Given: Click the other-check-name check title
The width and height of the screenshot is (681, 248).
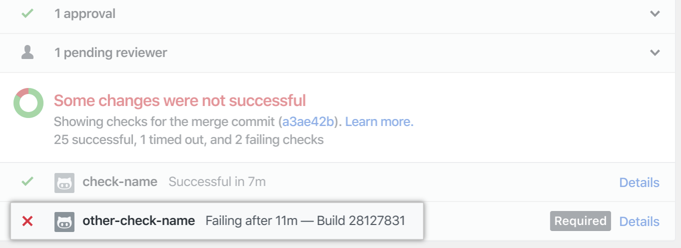Looking at the screenshot, I should coord(138,220).
